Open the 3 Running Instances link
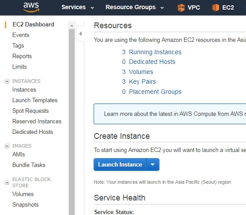This screenshot has height=215, width=246. [151, 52]
